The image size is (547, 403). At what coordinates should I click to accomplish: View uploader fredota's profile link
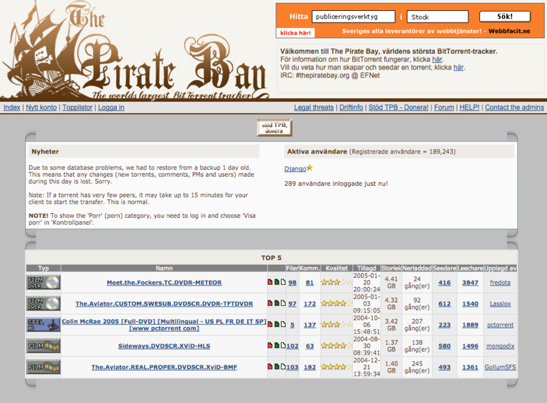tap(500, 282)
